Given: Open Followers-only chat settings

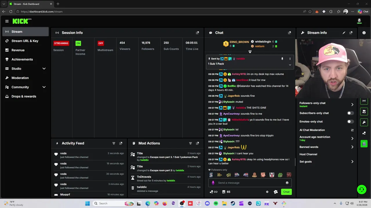Looking at the screenshot, I should [x=326, y=105].
